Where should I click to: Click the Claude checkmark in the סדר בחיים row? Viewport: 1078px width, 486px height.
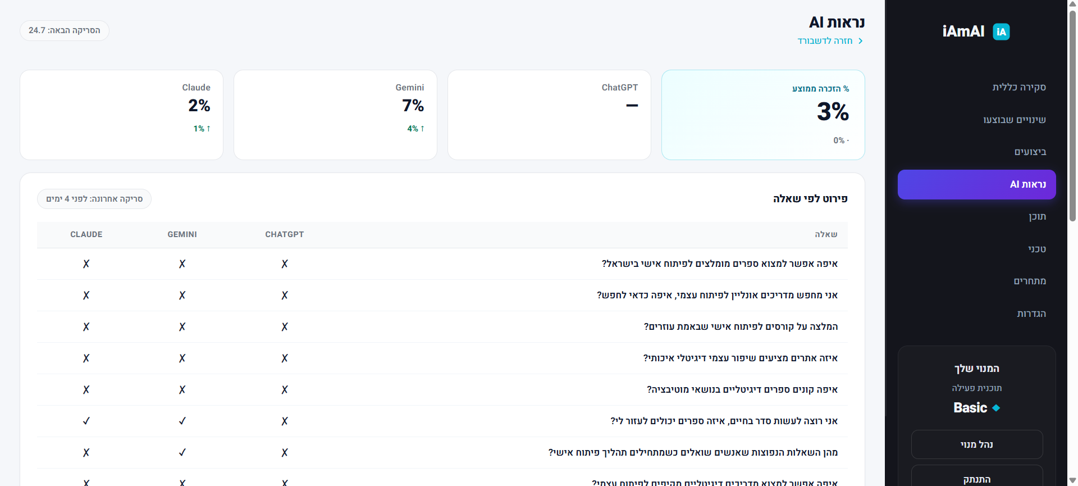click(86, 421)
